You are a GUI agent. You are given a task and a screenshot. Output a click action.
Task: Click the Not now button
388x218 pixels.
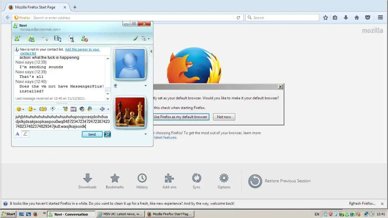click(224, 117)
